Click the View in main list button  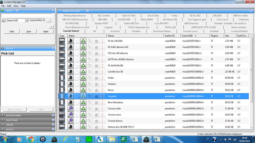click(x=15, y=110)
